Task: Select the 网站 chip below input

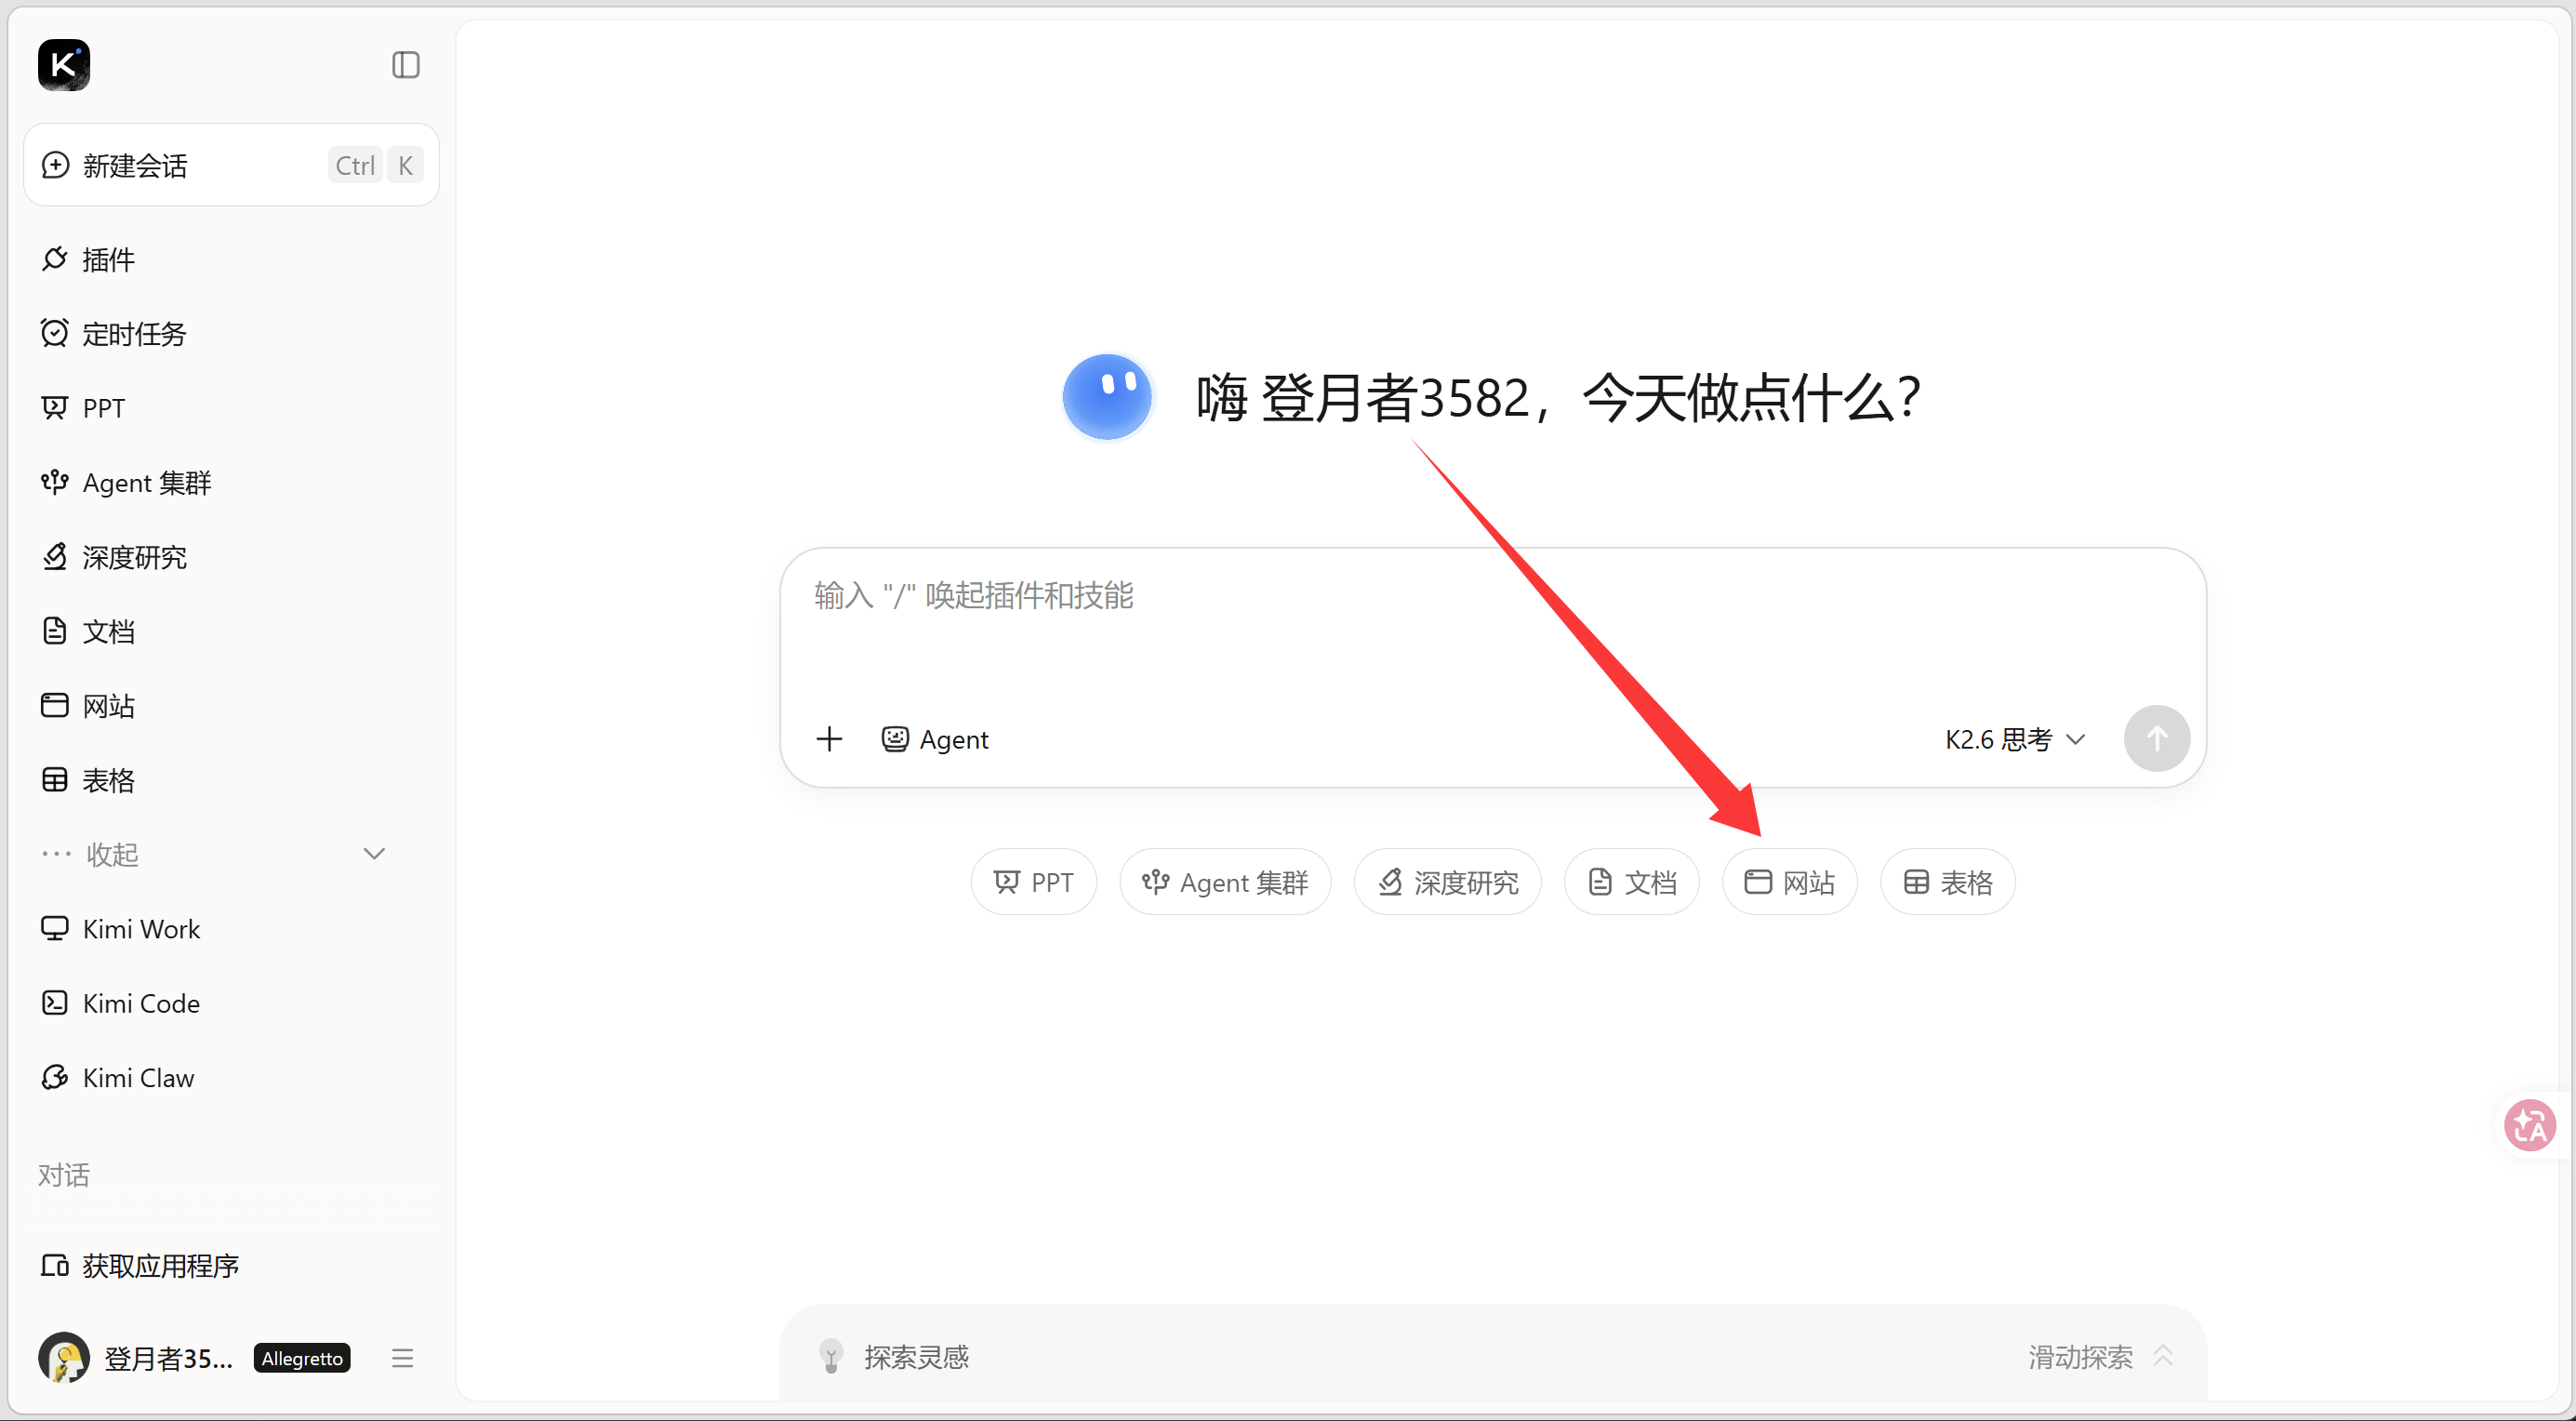Action: [1789, 882]
